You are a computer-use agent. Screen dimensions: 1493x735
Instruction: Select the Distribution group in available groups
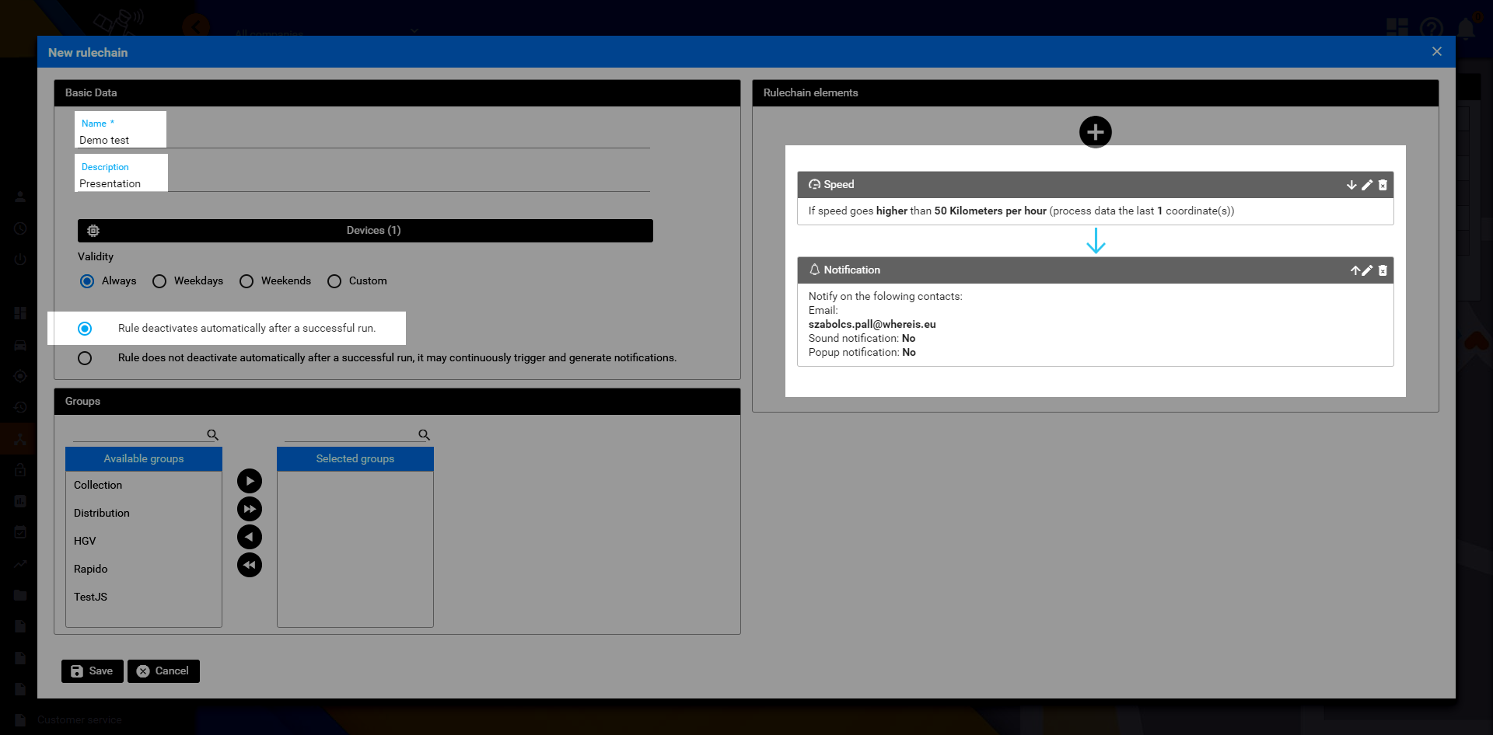(x=102, y=513)
